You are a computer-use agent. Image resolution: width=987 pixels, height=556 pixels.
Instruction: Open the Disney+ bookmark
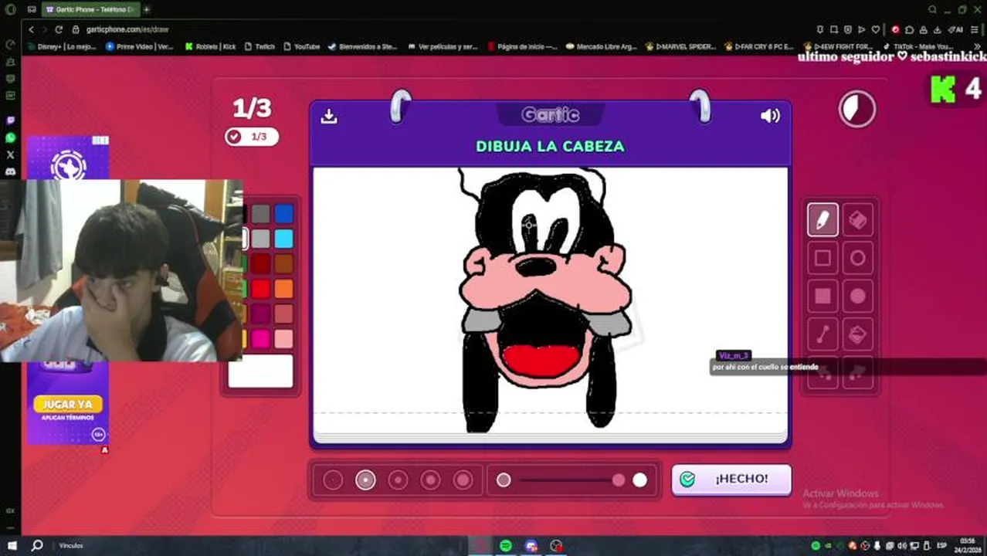(63, 46)
